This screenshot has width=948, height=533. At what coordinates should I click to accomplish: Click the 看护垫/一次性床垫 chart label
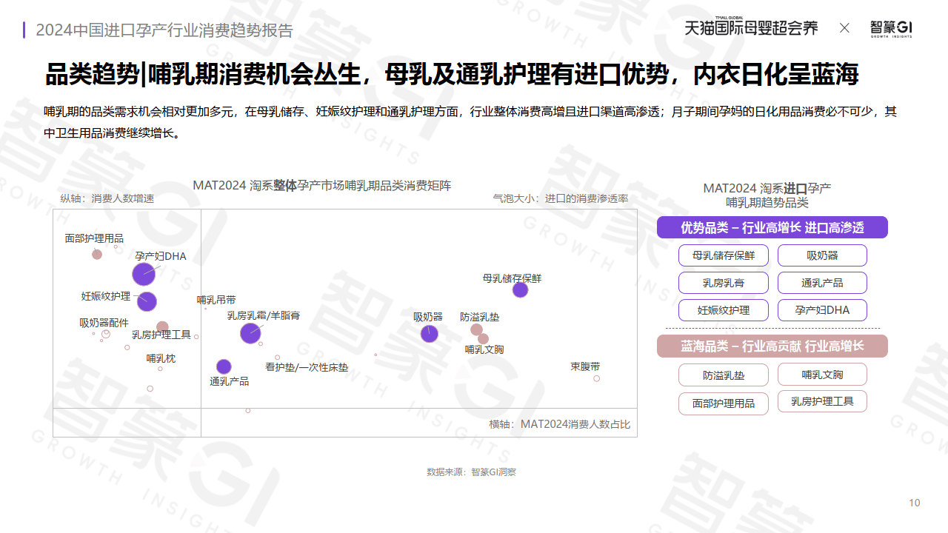[x=307, y=367]
